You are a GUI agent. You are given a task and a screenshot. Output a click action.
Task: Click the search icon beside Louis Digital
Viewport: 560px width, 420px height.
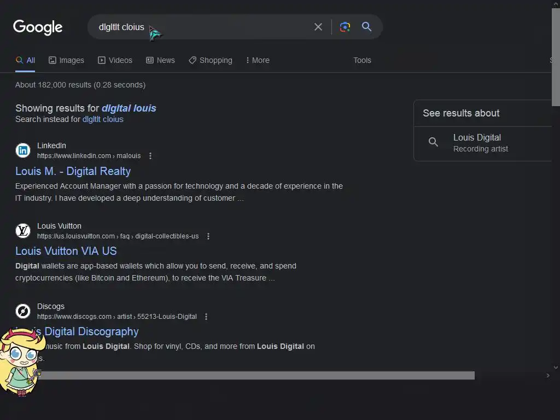tap(433, 142)
